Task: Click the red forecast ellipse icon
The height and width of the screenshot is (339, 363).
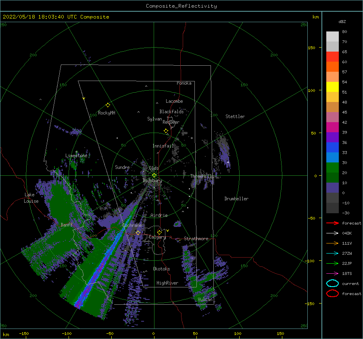Action: 332,293
